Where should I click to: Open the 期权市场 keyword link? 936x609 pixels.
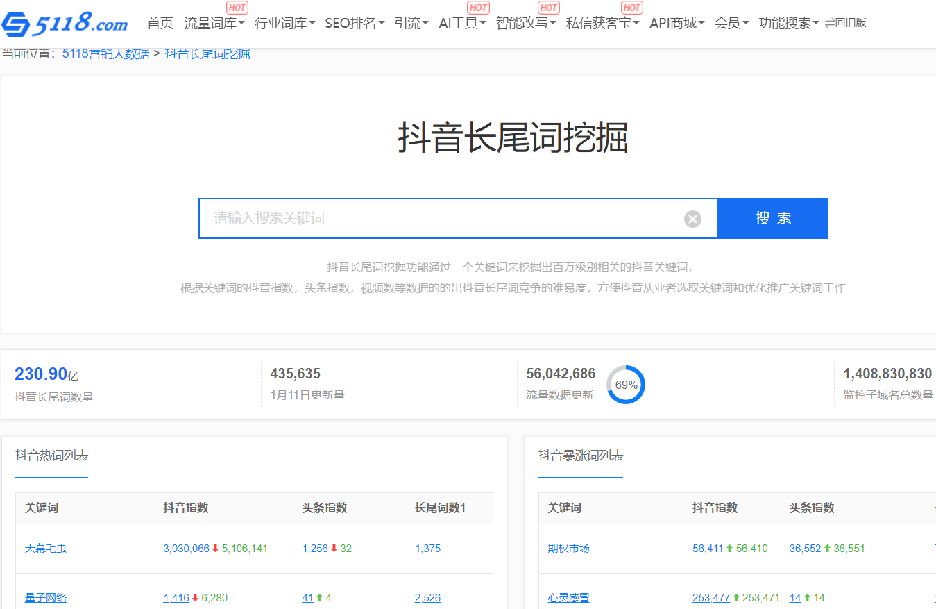click(568, 549)
